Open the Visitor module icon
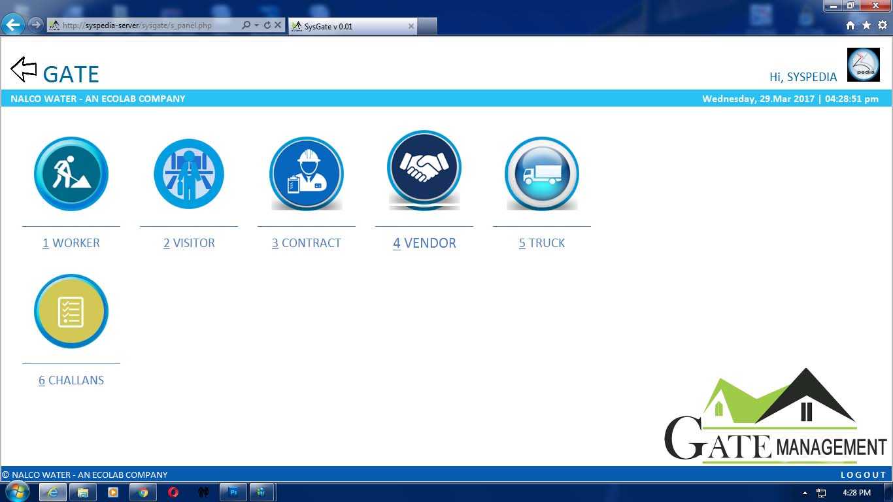 click(x=189, y=174)
